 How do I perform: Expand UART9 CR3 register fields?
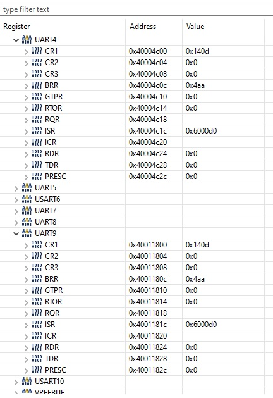point(26,268)
